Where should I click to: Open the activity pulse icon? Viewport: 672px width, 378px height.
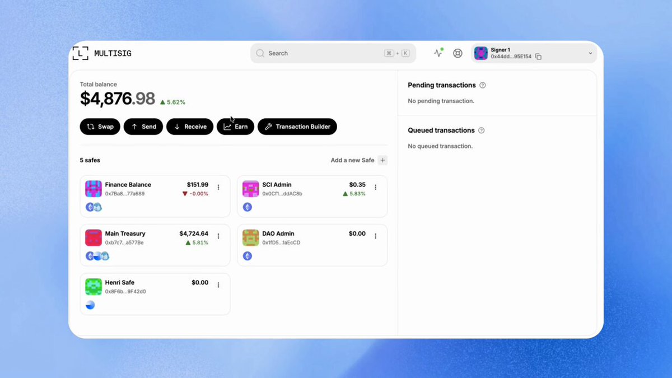pos(438,53)
